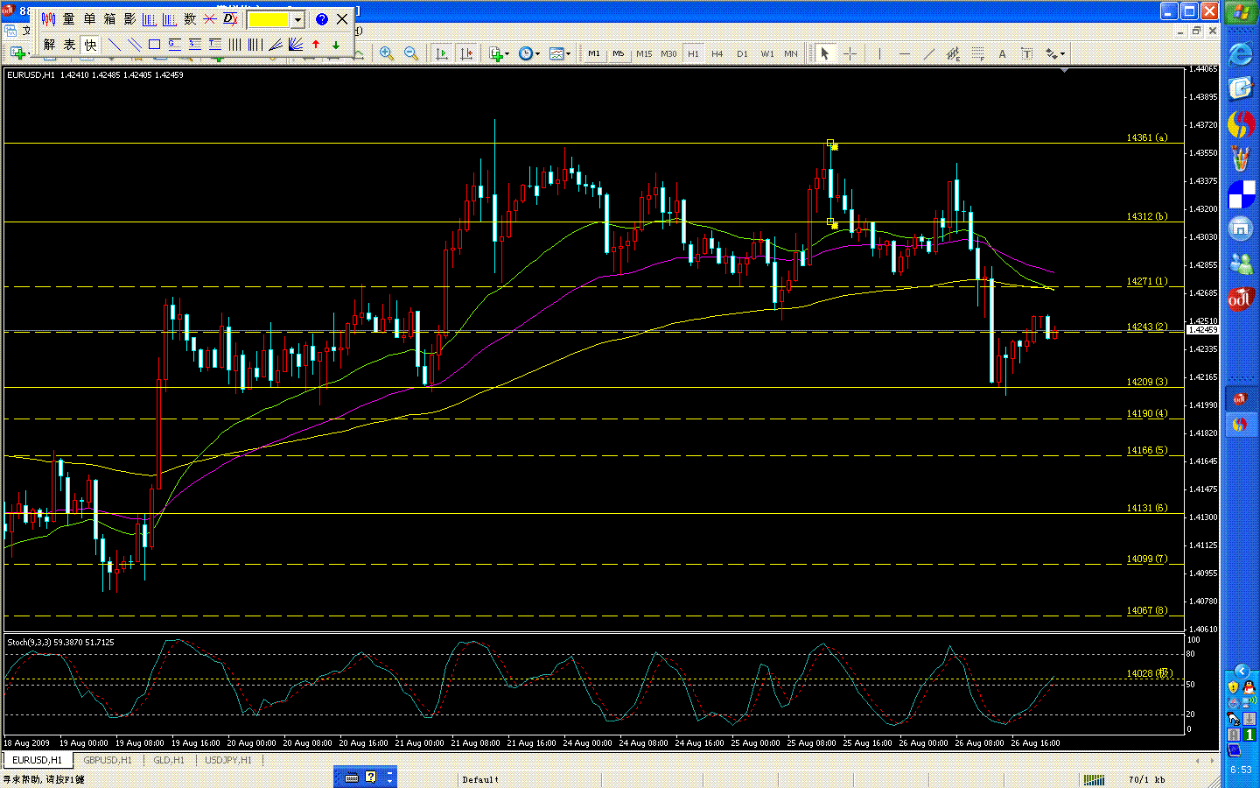The width and height of the screenshot is (1260, 788).
Task: Click the DX delete icon in floating toolbar
Action: pyautogui.click(x=231, y=19)
